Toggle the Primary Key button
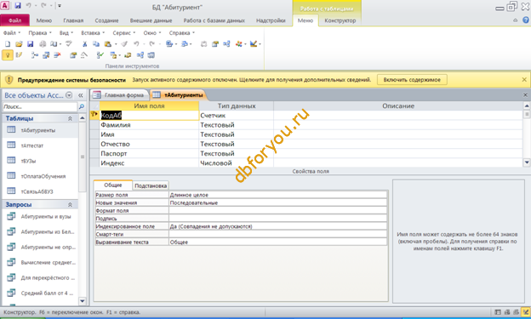 pos(8,54)
